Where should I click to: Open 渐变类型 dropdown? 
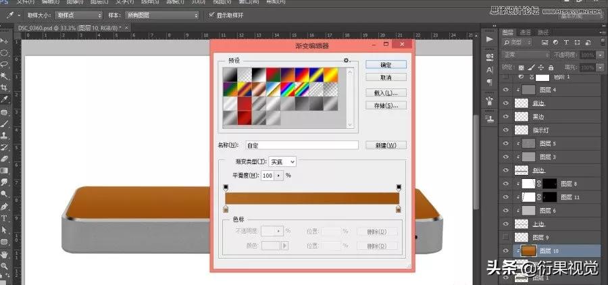(x=282, y=161)
